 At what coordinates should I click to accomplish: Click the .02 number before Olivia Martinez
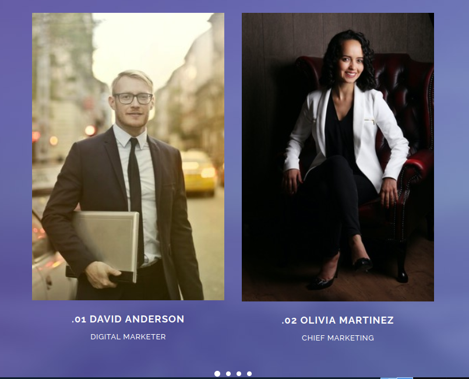[x=289, y=321]
